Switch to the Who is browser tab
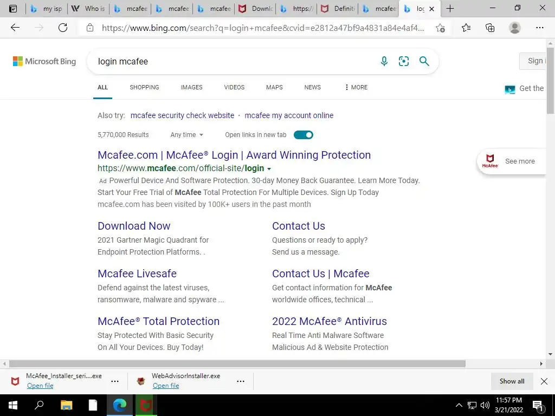 [88, 9]
